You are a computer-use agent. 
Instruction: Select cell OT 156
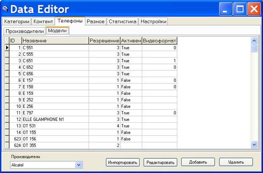pyautogui.click(x=55, y=139)
